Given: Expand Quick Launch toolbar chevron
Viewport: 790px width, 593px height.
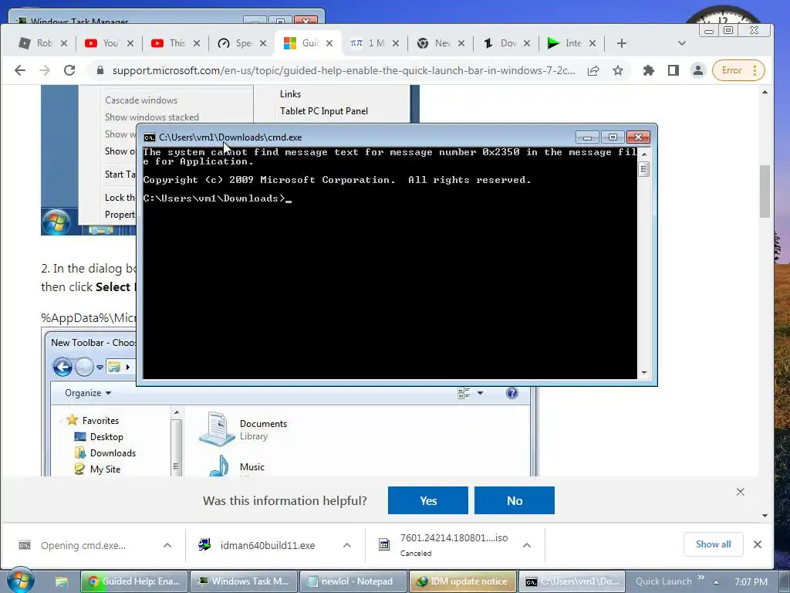Looking at the screenshot, I should (701, 578).
